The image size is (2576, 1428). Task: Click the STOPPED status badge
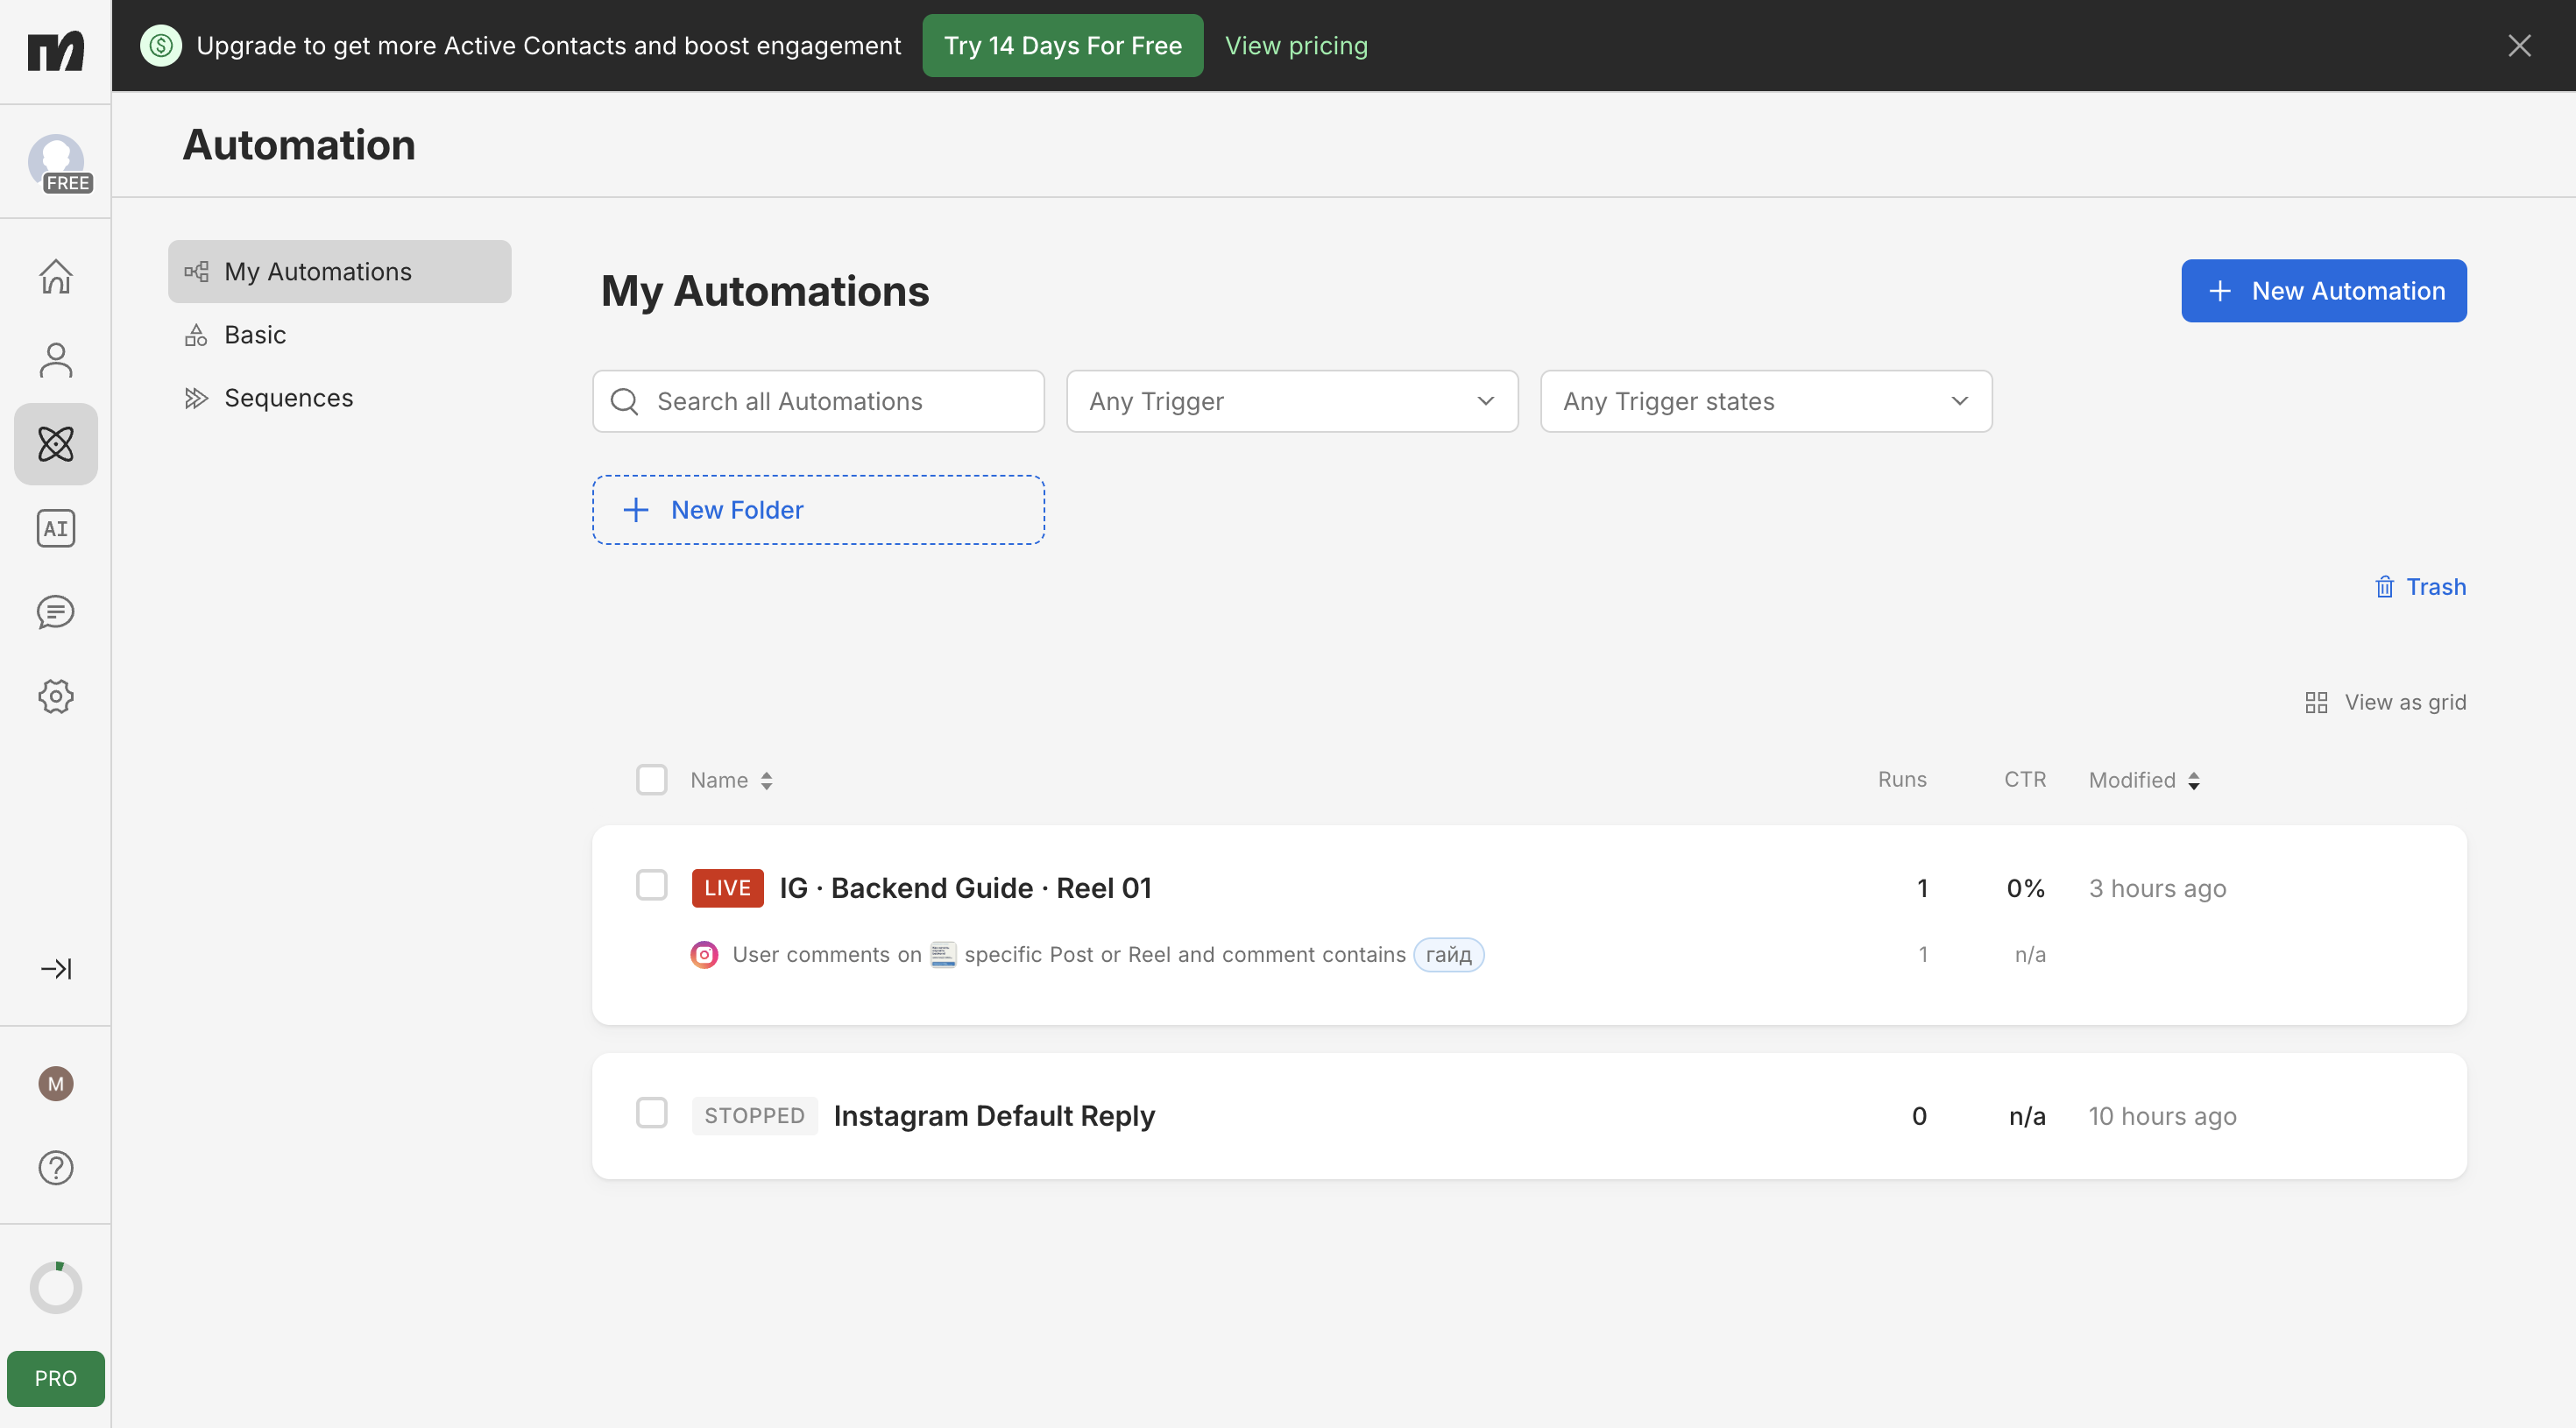coord(754,1115)
